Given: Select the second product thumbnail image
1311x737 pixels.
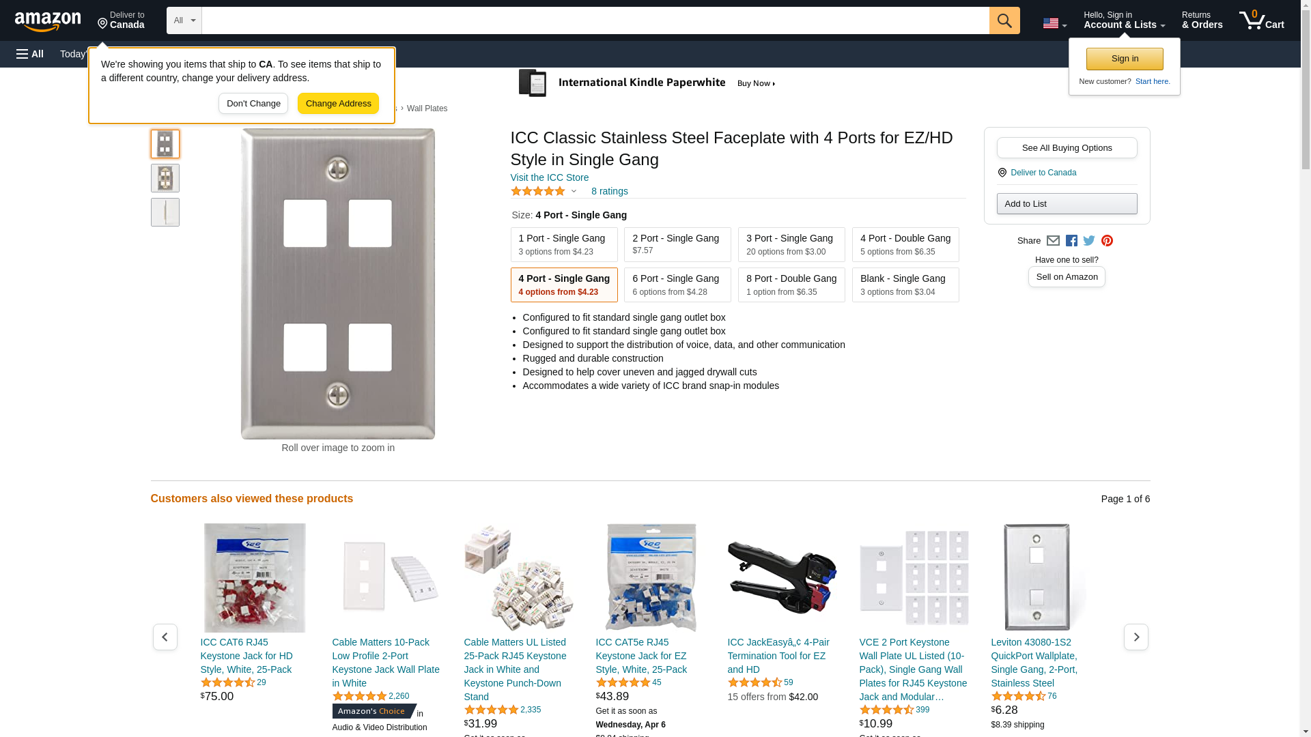Looking at the screenshot, I should pyautogui.click(x=165, y=178).
